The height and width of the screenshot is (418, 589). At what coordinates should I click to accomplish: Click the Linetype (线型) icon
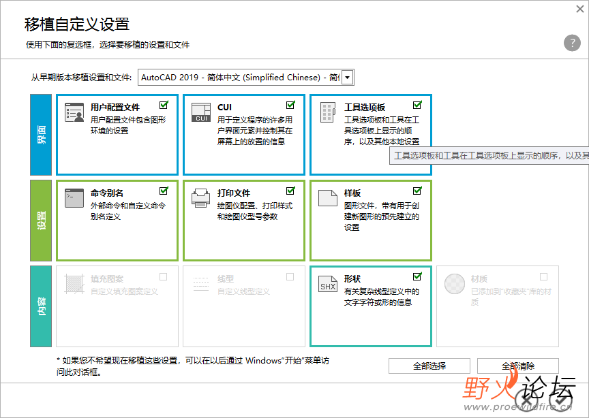pos(201,284)
